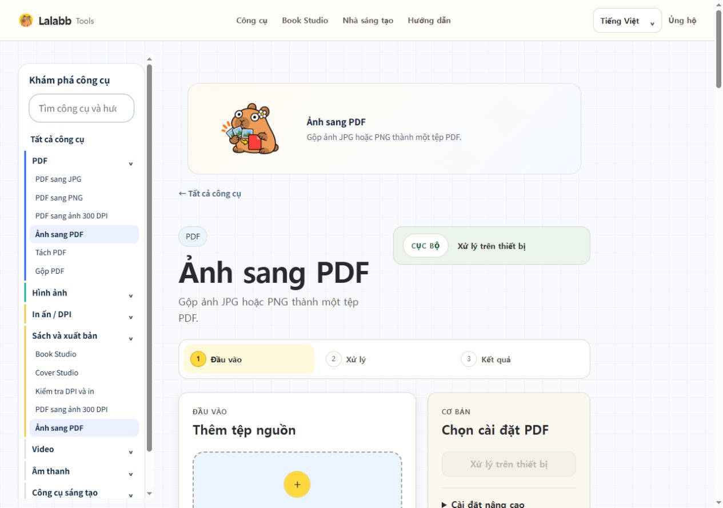The image size is (723, 508).
Task: Click the page vertical scrollbar thumb
Action: coord(718,49)
